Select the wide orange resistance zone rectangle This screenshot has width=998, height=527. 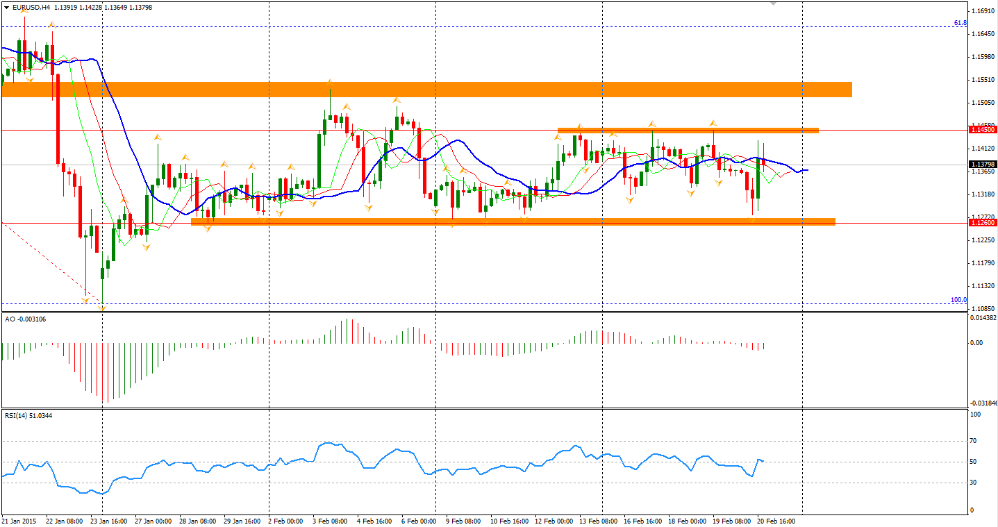(x=427, y=89)
